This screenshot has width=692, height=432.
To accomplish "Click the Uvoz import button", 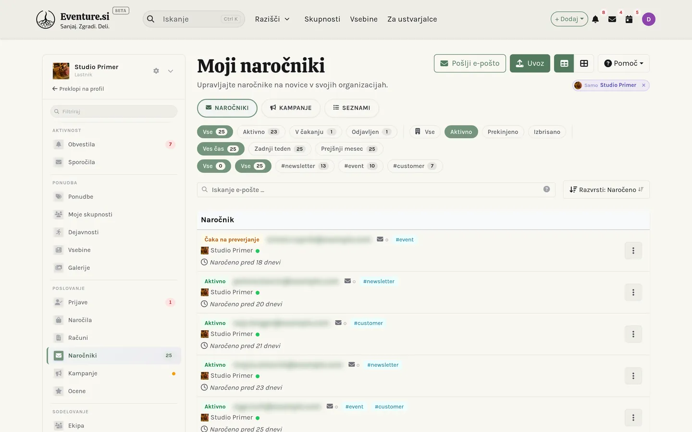I will pos(530,63).
